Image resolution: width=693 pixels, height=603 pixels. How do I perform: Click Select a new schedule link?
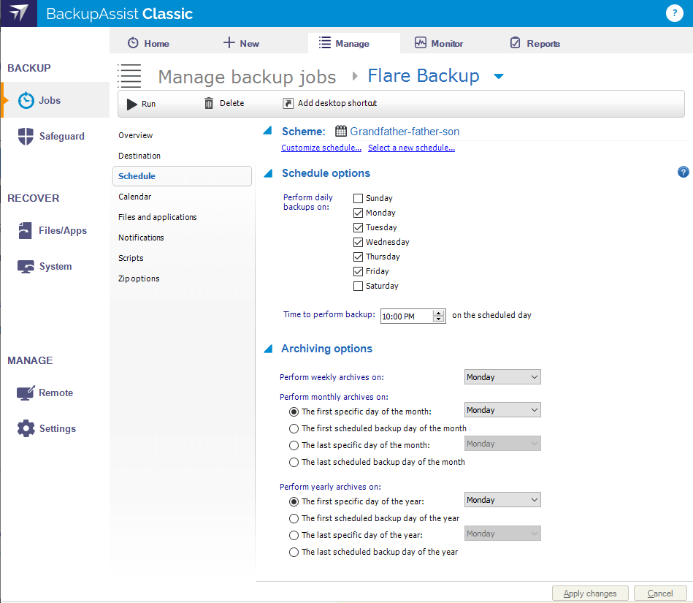tap(411, 148)
